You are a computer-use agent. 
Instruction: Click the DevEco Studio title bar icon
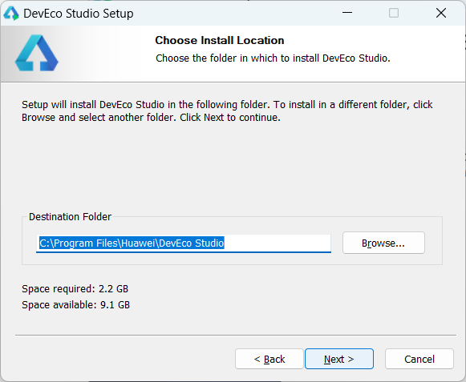(11, 14)
